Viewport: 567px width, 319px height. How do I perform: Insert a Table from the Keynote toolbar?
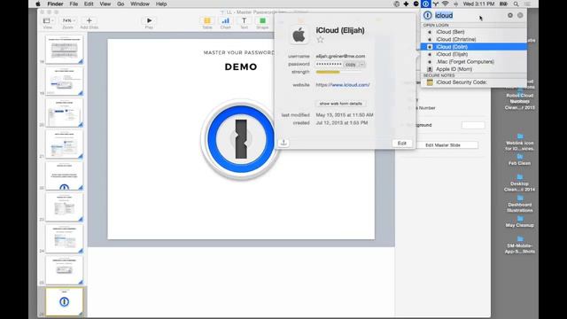[207, 20]
